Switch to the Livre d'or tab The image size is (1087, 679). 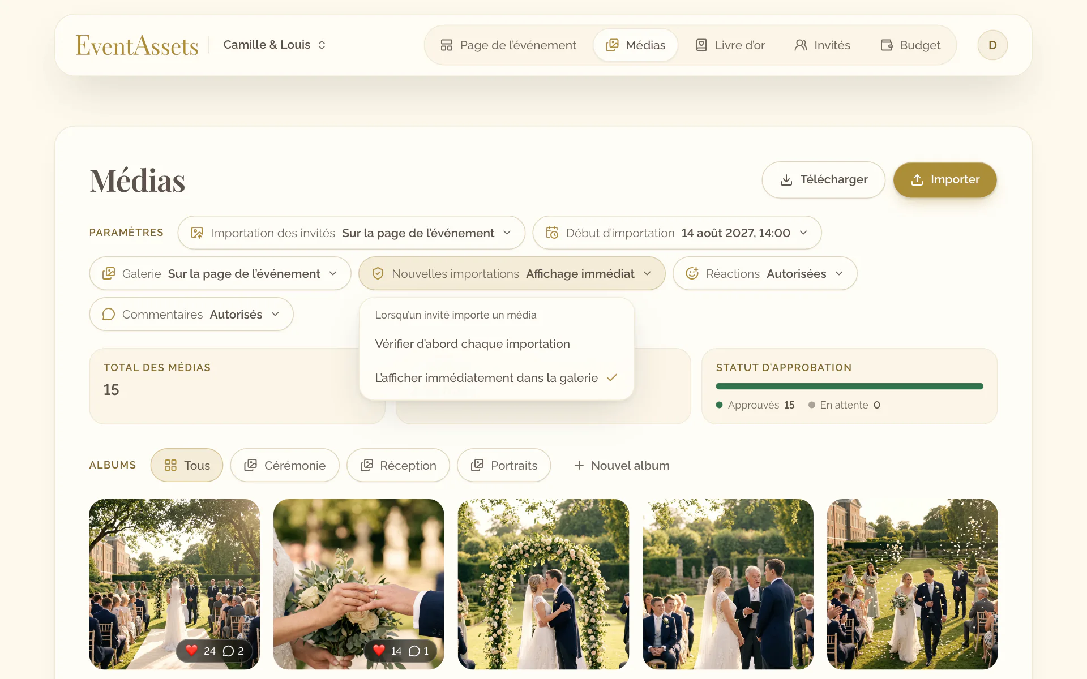[730, 45]
